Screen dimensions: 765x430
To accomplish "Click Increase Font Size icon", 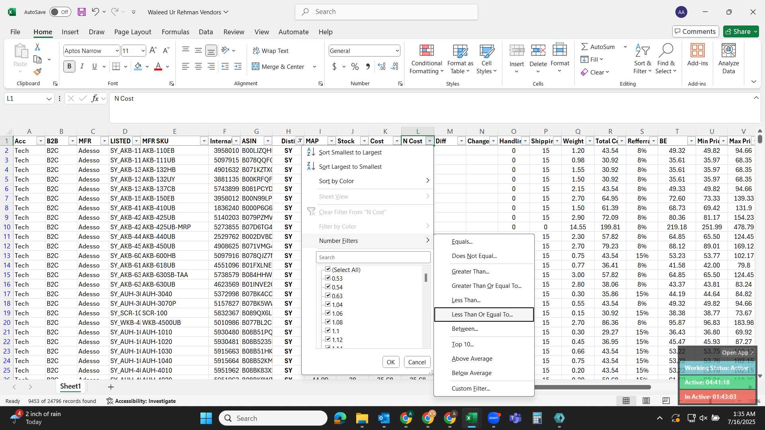I will point(153,51).
